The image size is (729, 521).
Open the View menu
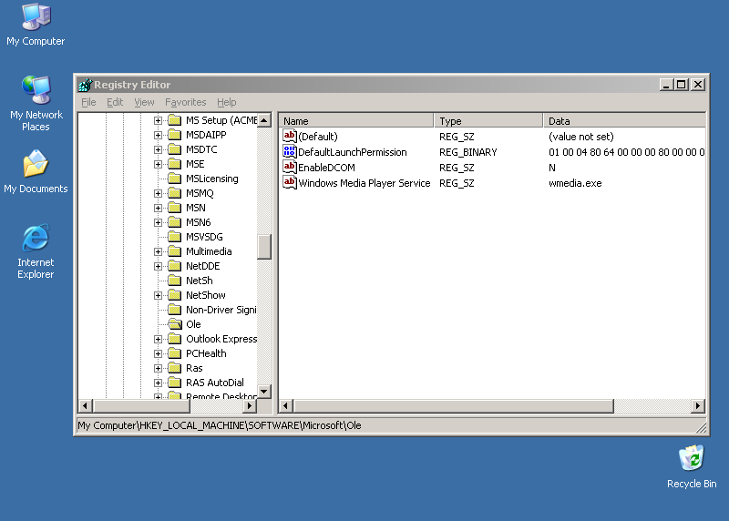coord(144,102)
